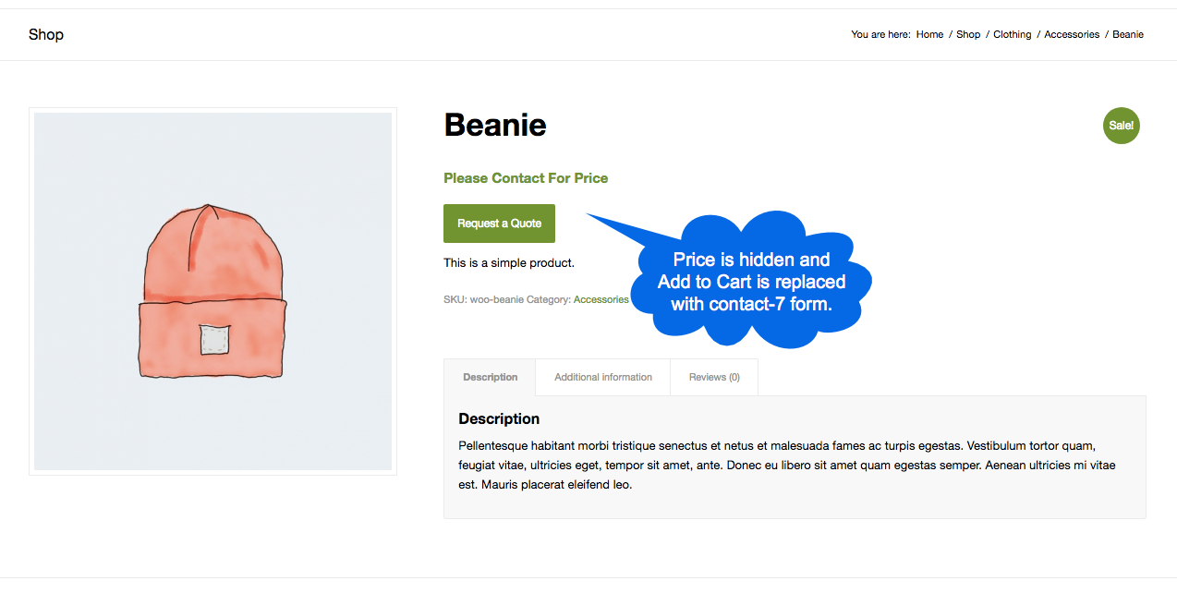
Task: Click the 'This is a simple product' text
Action: (509, 263)
